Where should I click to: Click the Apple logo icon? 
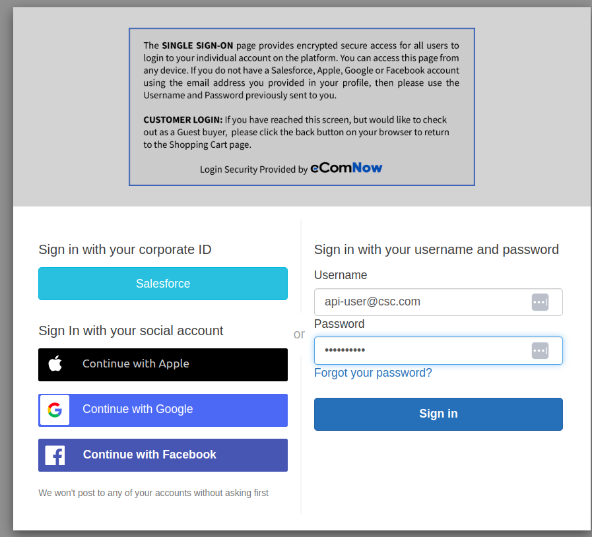click(55, 365)
